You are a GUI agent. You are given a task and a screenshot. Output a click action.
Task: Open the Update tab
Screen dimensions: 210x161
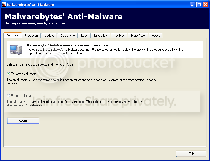pos(49,36)
